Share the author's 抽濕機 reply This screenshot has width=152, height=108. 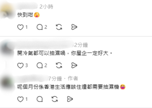(70, 99)
